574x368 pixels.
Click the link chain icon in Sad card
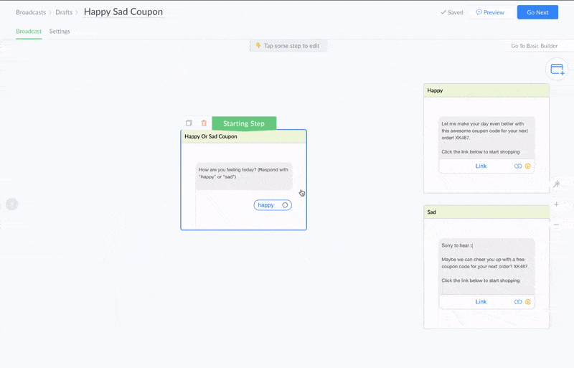518,302
